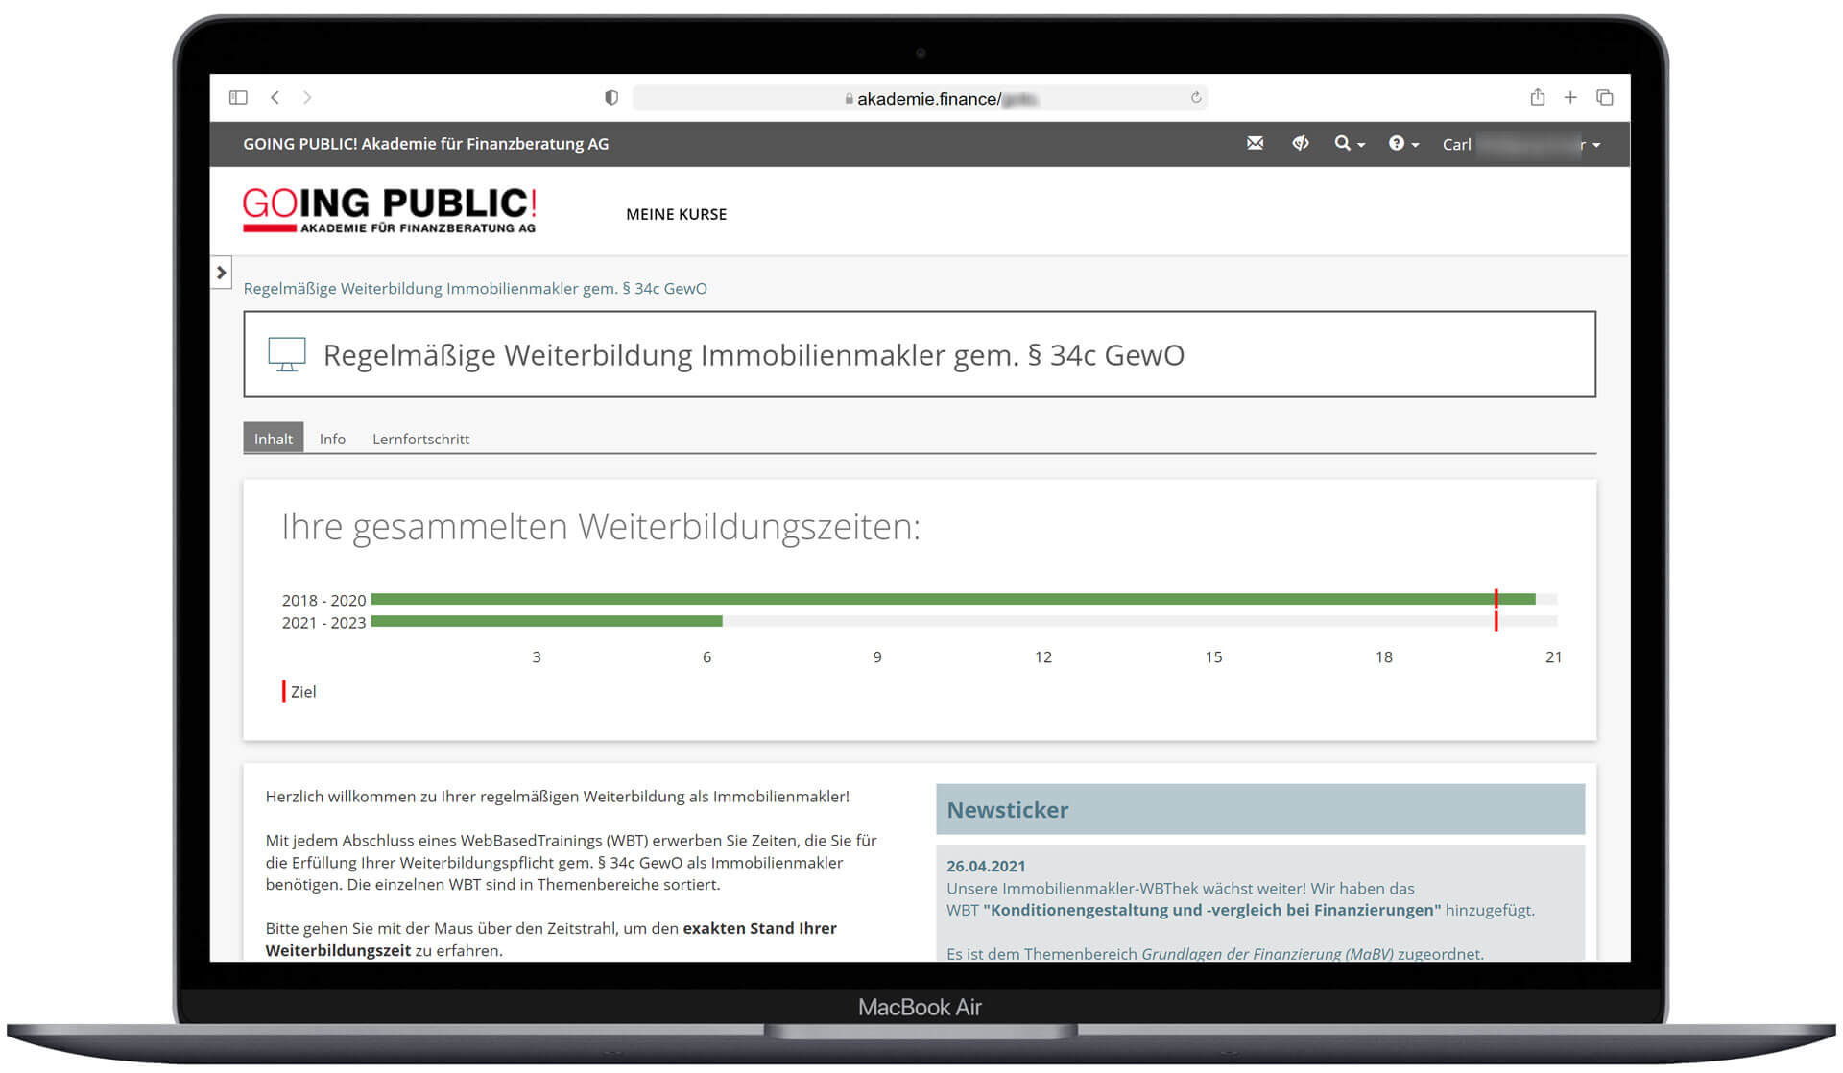
Task: Click the Safari share icon
Action: [1537, 97]
